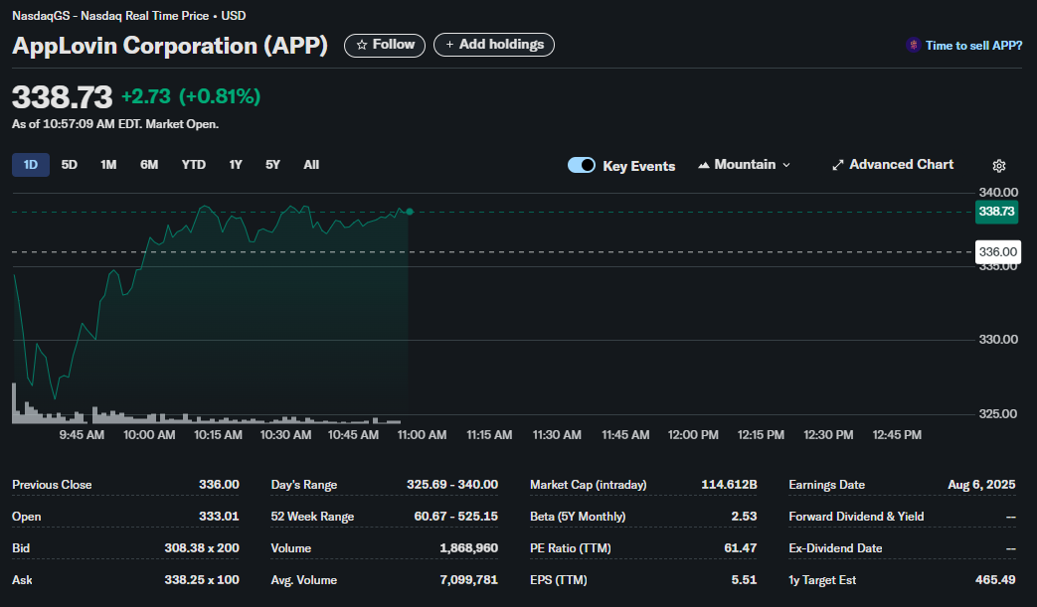1037x607 pixels.
Task: Click the Volume value 1,868,960
Action: [469, 547]
